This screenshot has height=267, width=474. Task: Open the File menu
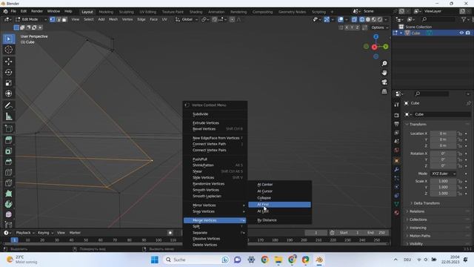coord(13,11)
